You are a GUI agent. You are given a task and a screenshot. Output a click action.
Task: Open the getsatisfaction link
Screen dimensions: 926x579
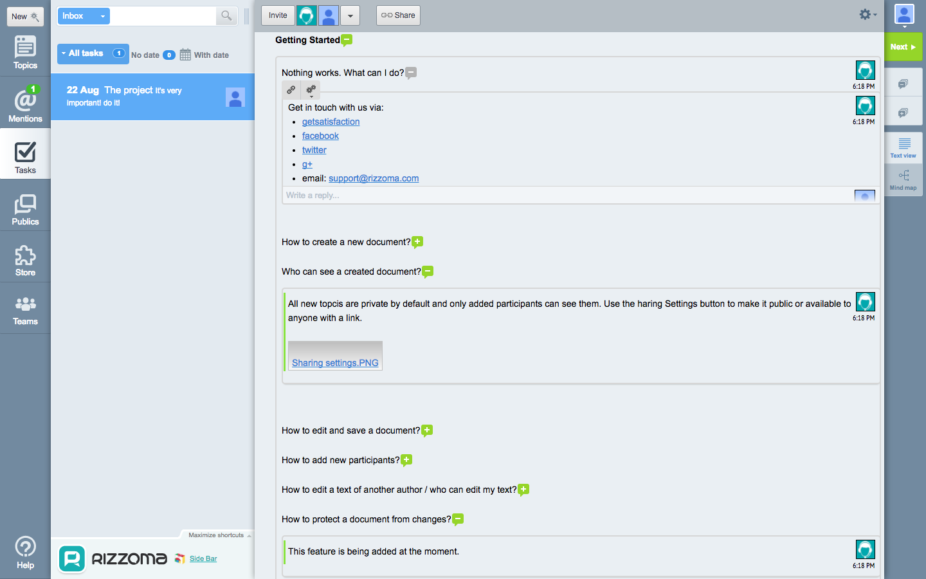[x=331, y=122]
